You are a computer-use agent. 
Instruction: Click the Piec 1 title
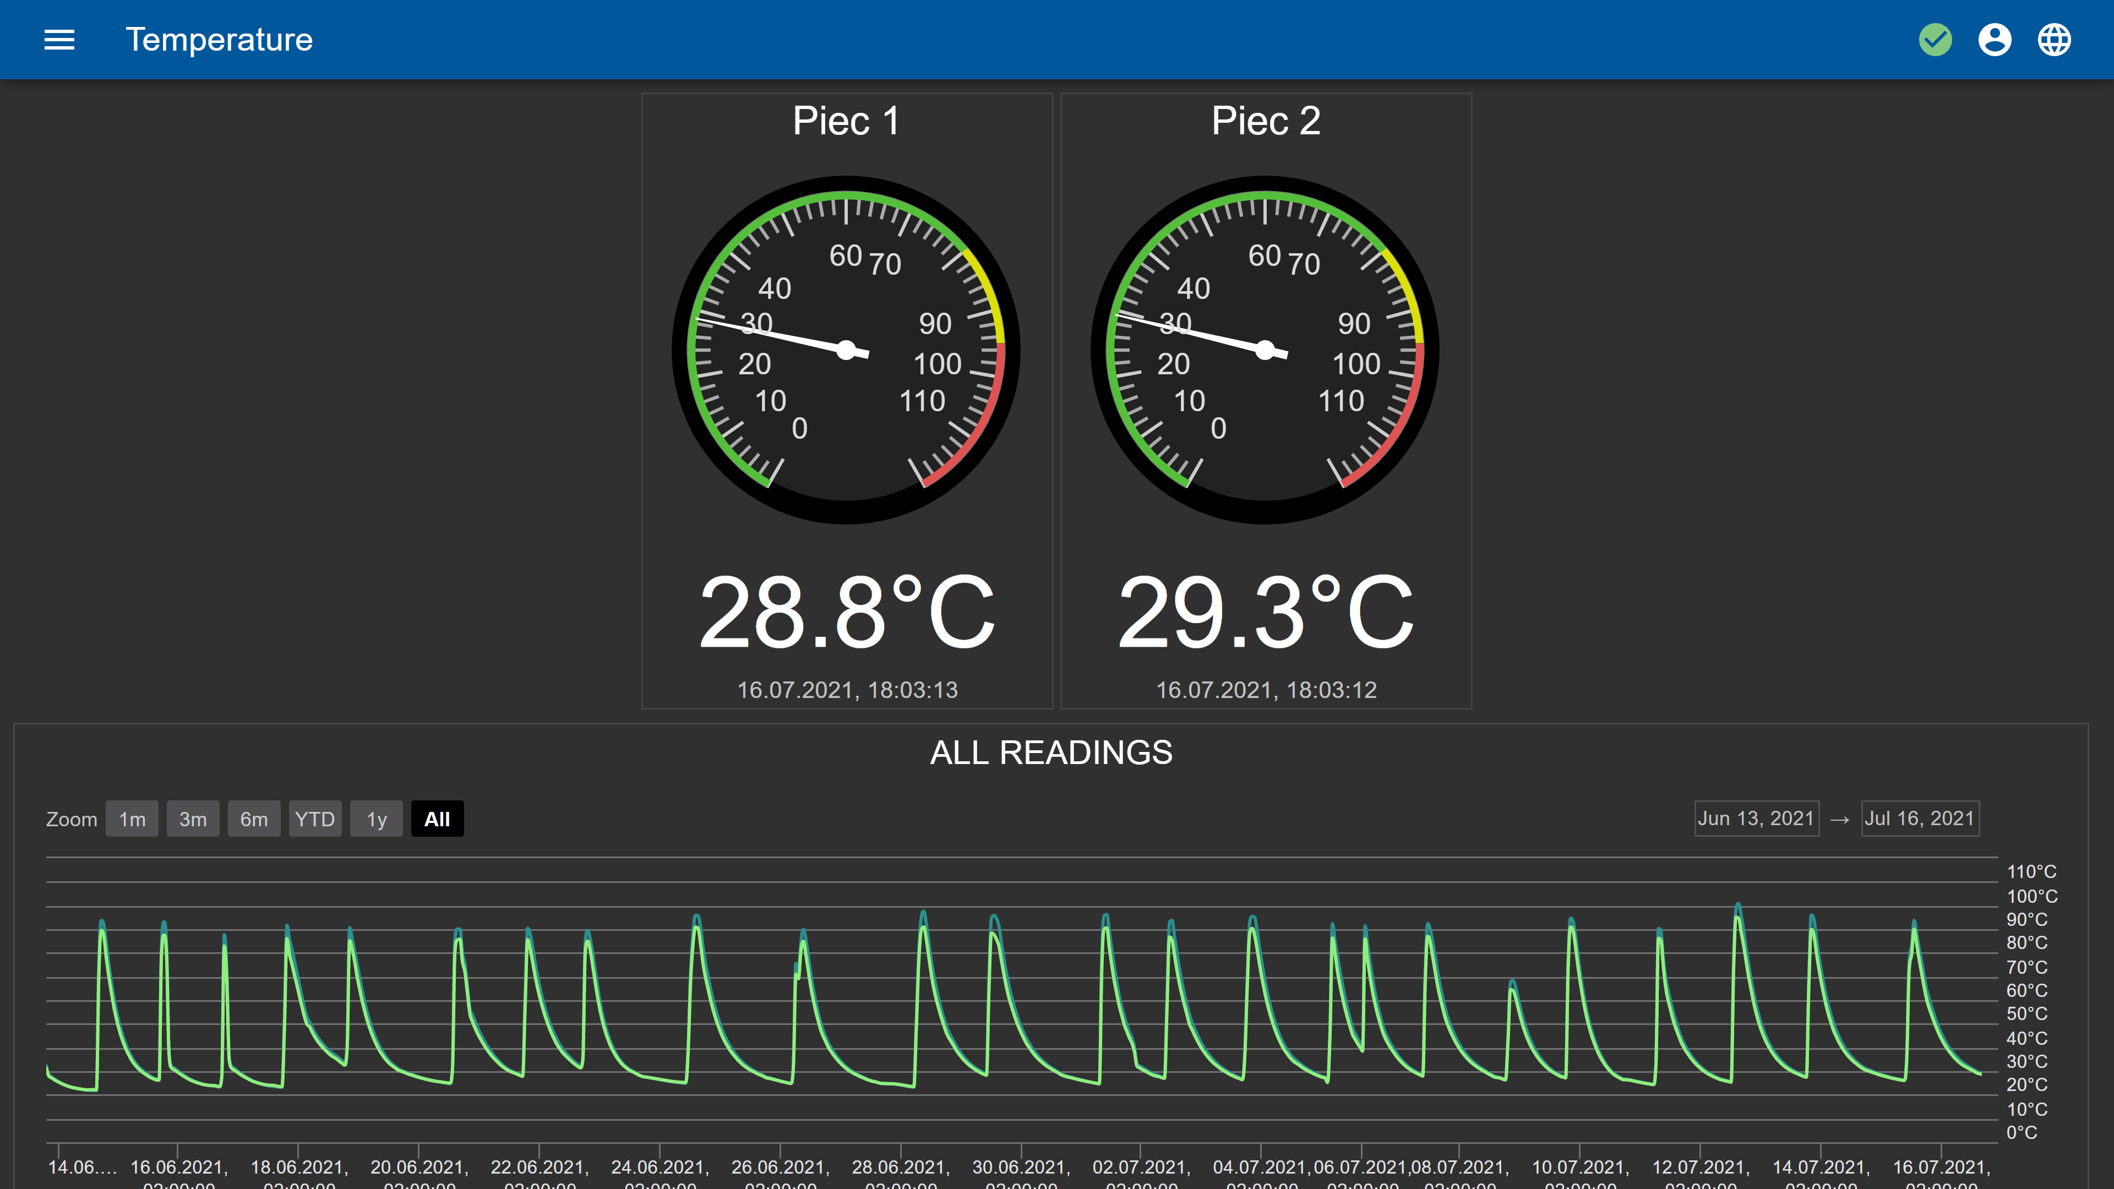click(x=847, y=122)
